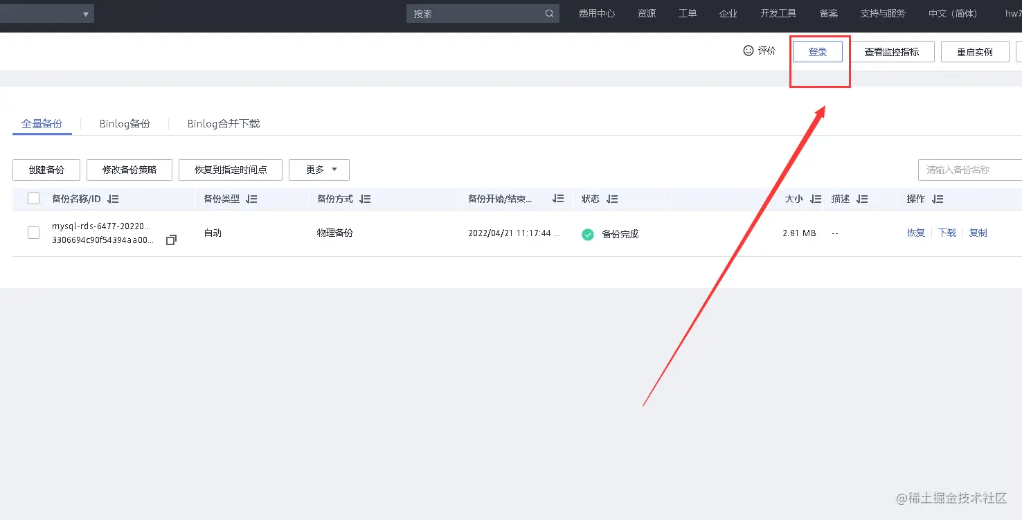Click the backup ID 3306694c90f54394aa00...
Image resolution: width=1022 pixels, height=520 pixels.
103,240
